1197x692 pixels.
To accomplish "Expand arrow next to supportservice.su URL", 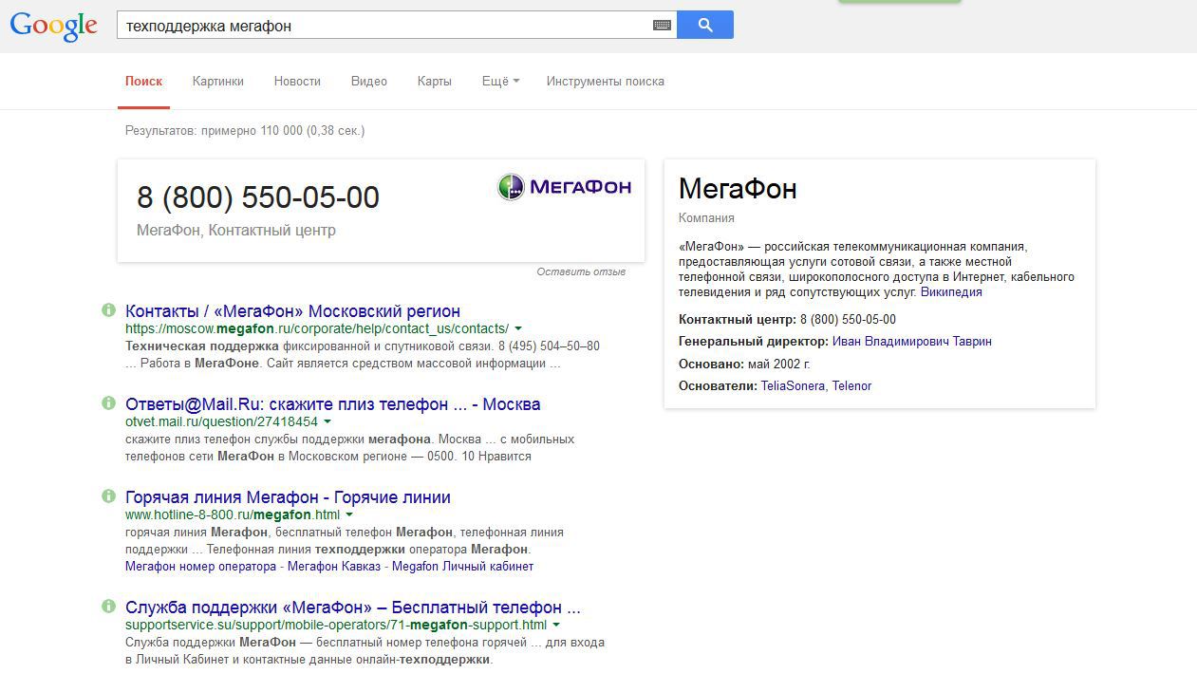I will point(556,625).
